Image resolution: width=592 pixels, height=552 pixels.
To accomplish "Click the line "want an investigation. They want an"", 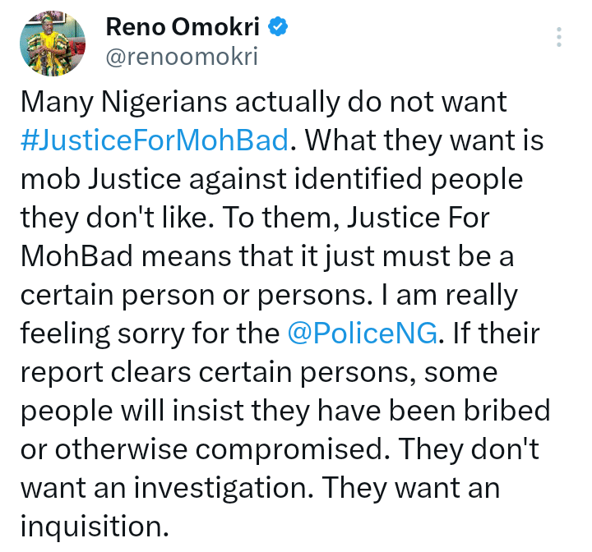I will tap(261, 488).
